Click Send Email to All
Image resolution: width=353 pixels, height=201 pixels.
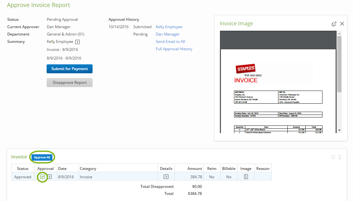(x=170, y=41)
